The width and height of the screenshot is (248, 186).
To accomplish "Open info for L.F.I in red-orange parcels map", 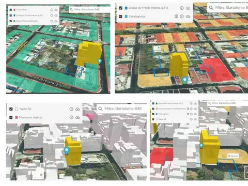I will pyautogui.click(x=181, y=8).
